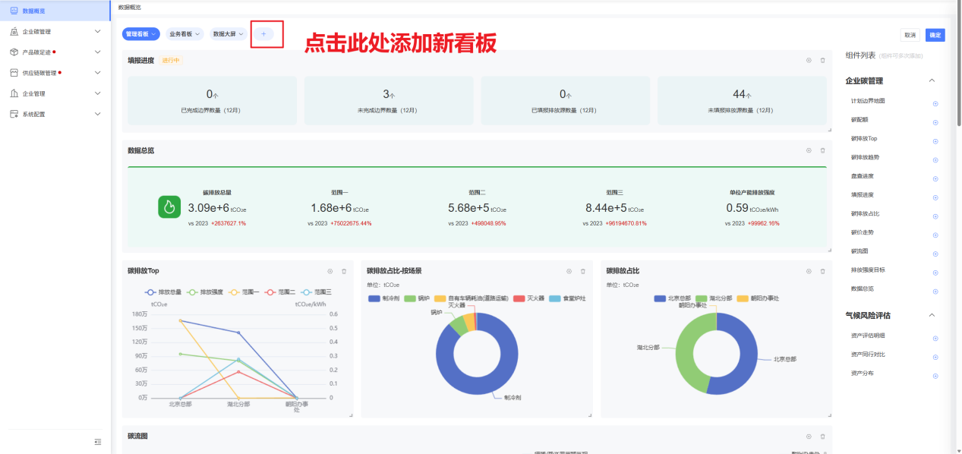The image size is (962, 454).
Task: Add 资产分布 component with its plus icon
Action: (x=935, y=376)
